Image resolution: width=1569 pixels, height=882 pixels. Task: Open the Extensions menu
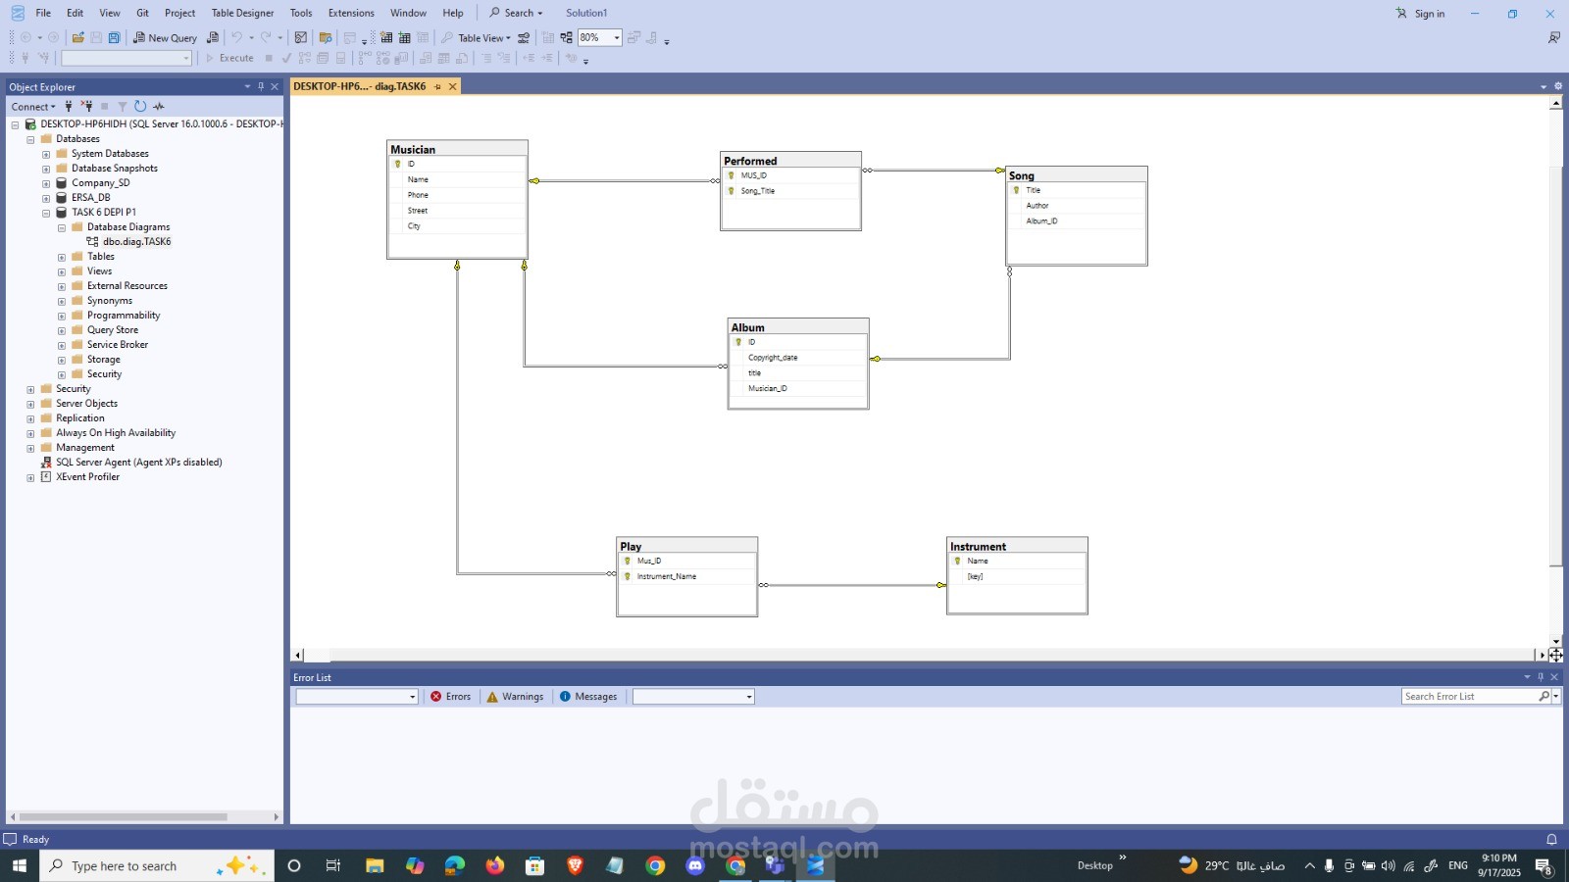click(x=351, y=13)
